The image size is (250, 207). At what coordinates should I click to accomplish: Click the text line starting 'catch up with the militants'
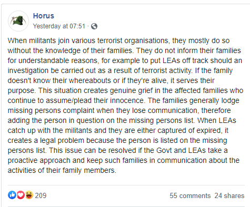pos(118,130)
